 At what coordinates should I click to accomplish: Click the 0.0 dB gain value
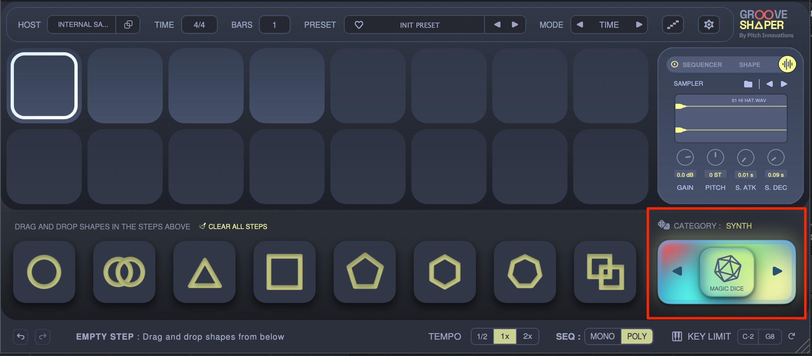pos(685,175)
